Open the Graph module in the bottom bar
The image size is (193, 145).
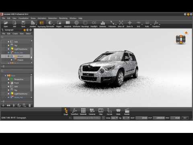(x=66, y=112)
